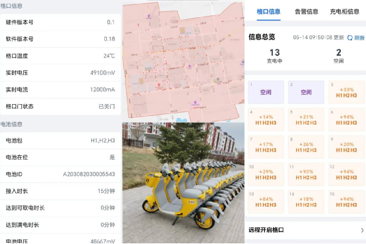Click the refresh icon beside 刷新
The width and height of the screenshot is (366, 244).
(349, 38)
